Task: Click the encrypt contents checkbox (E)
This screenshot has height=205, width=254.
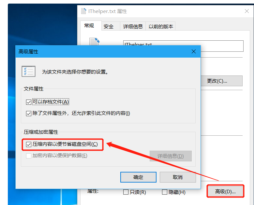Action: [x=29, y=156]
